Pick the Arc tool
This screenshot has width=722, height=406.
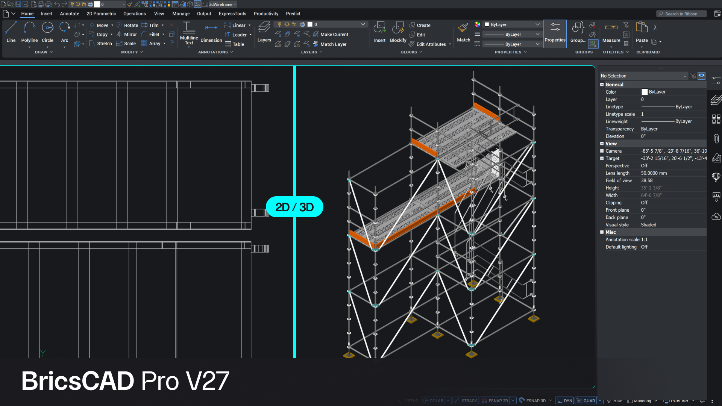click(65, 32)
